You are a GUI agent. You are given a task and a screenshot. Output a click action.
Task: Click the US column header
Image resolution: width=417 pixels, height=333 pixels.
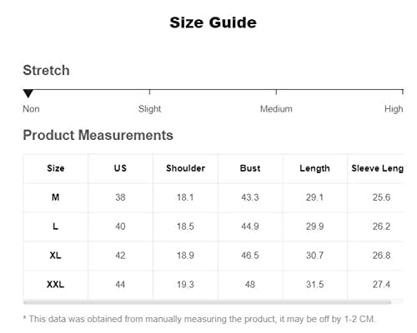coord(120,168)
